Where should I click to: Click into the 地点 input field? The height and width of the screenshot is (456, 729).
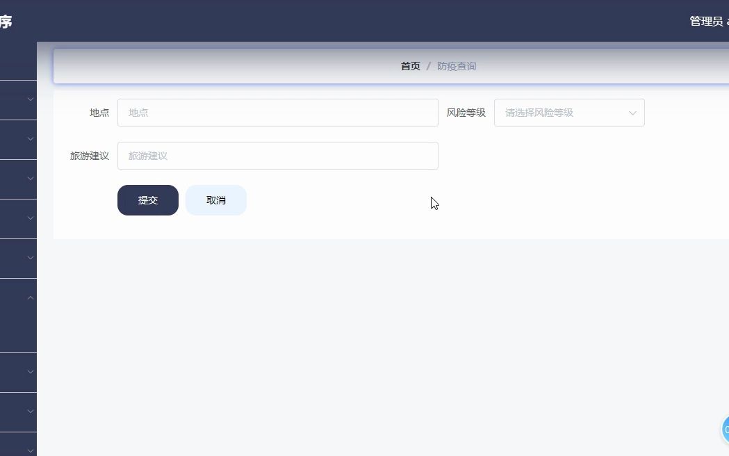277,113
